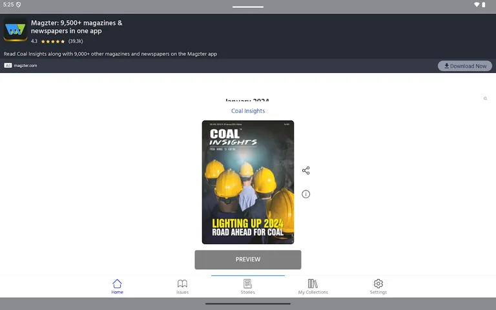Tap the 5:25 clock in status bar
Image resolution: width=496 pixels, height=310 pixels.
[x=8, y=5]
